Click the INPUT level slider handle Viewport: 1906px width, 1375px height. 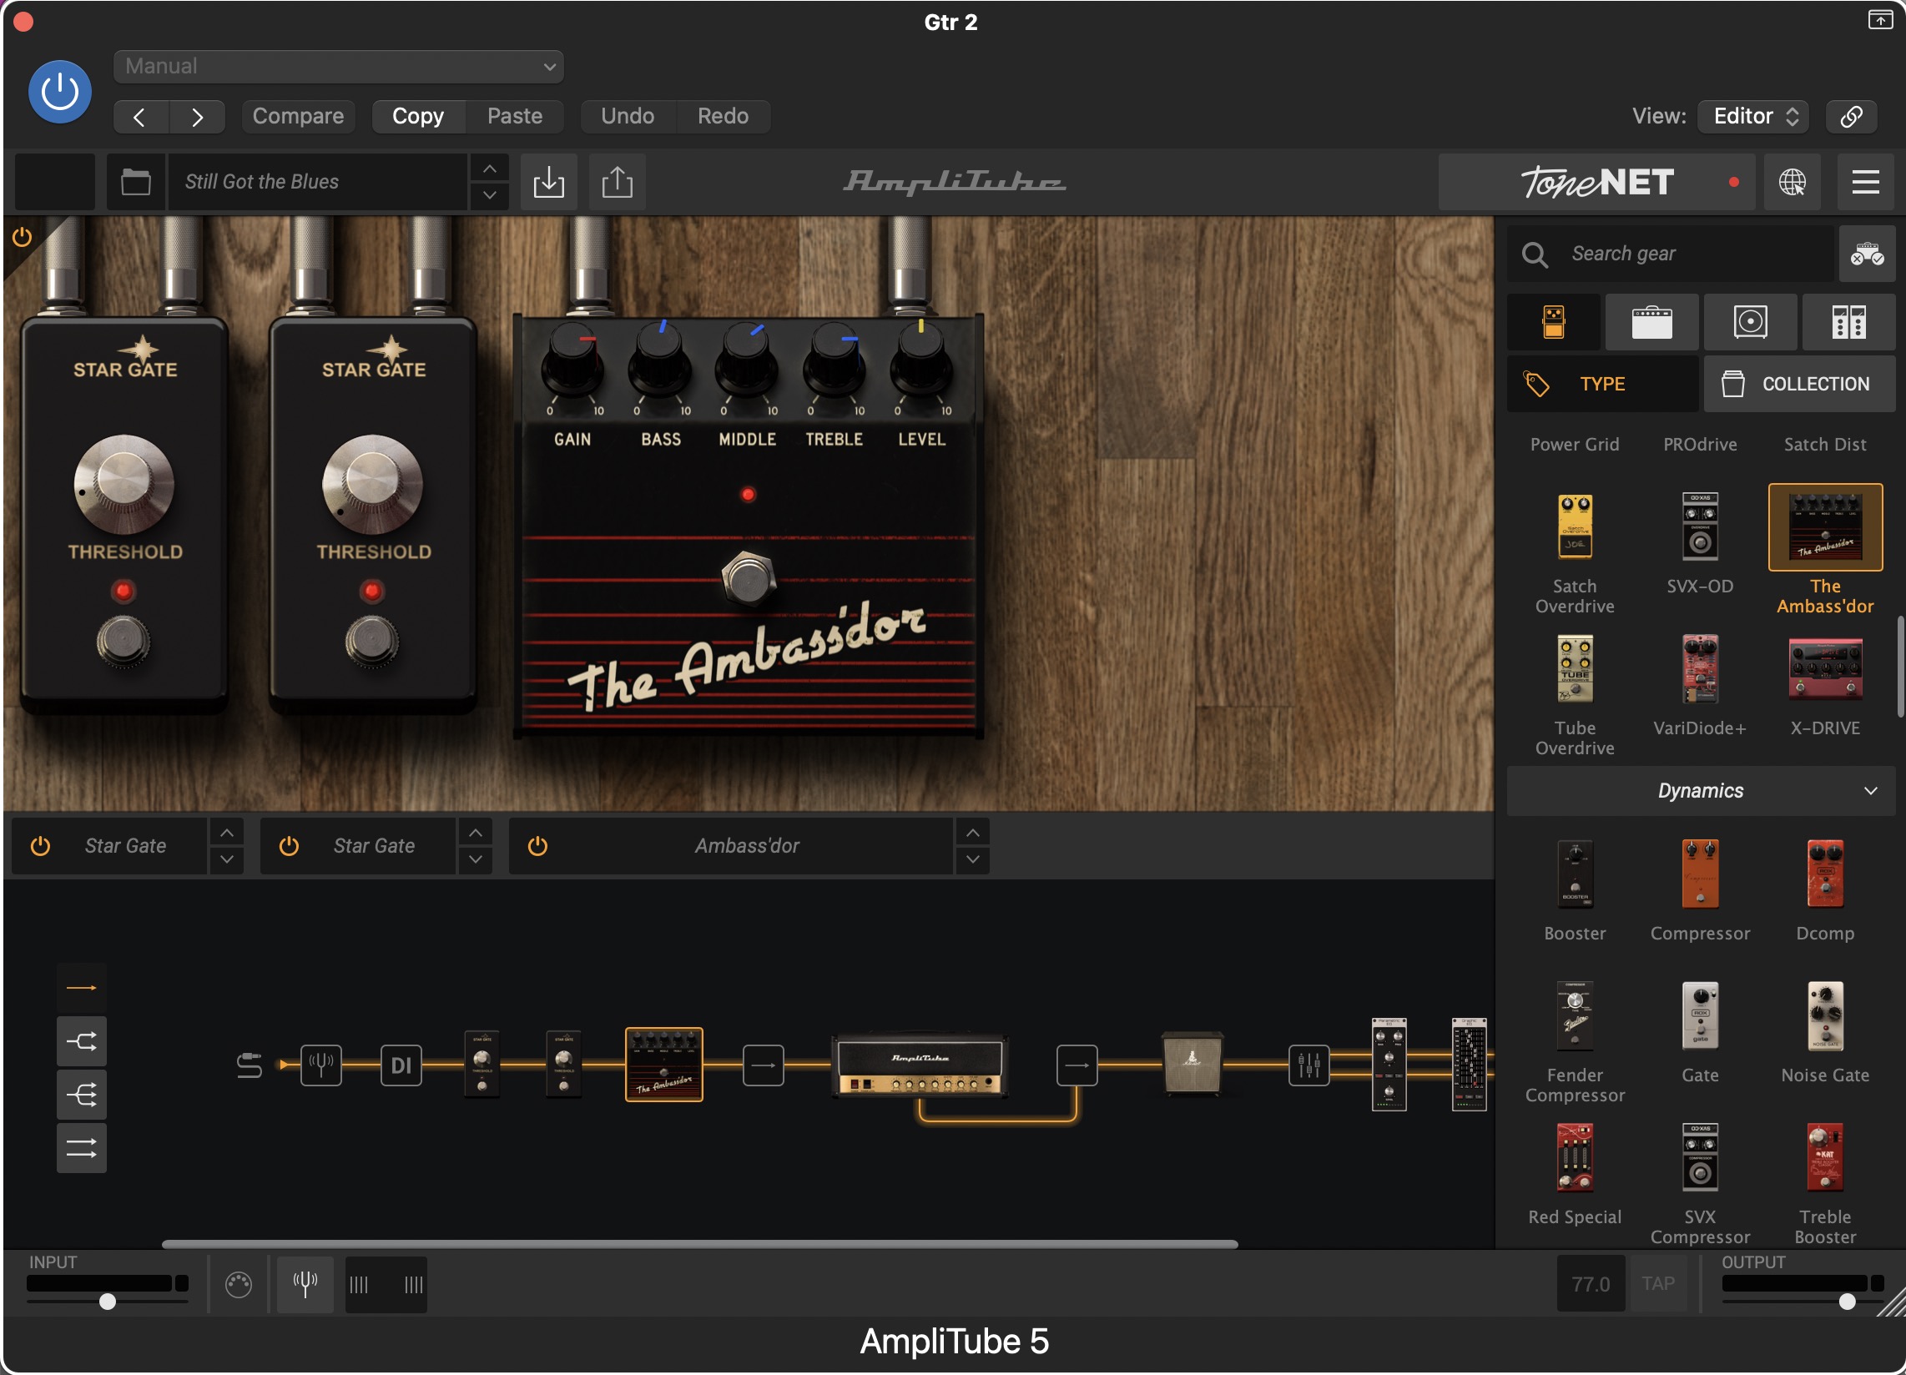[108, 1302]
